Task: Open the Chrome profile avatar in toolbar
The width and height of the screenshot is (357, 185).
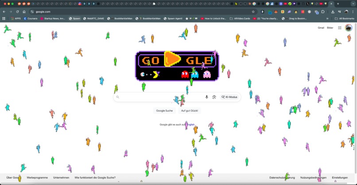Action: tap(346, 12)
